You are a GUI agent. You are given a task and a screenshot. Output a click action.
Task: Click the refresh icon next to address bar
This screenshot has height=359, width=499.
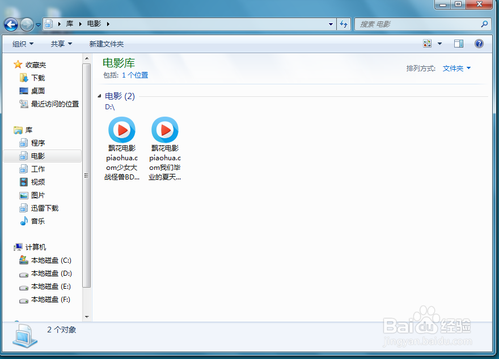pos(344,24)
